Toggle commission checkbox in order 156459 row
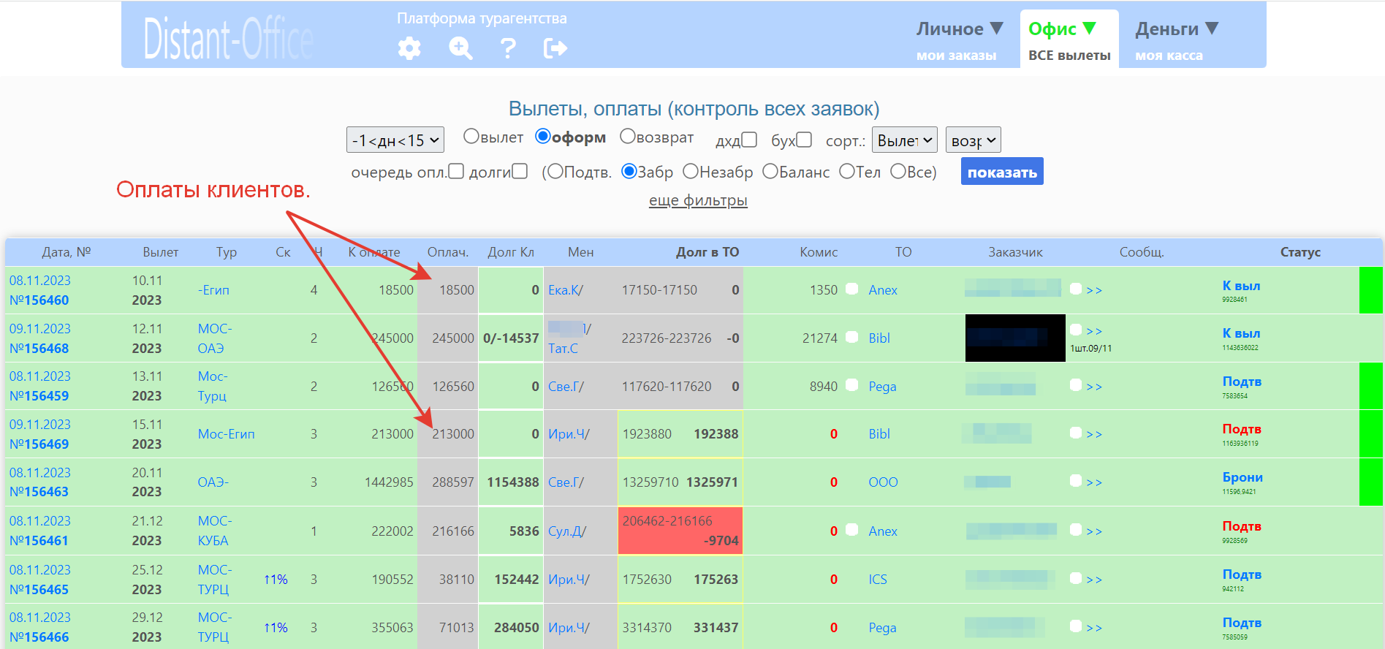The height and width of the screenshot is (649, 1385). click(852, 385)
